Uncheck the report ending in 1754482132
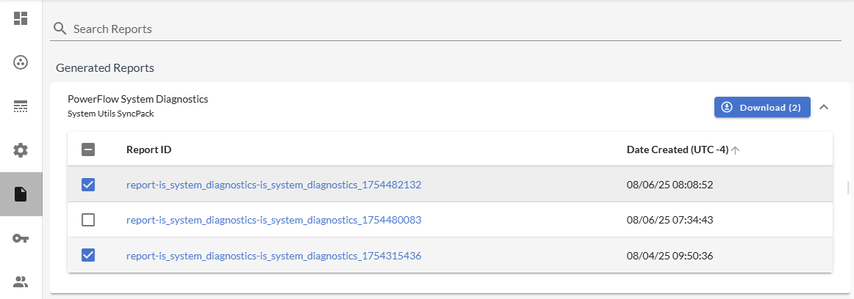The height and width of the screenshot is (299, 854). (x=88, y=185)
